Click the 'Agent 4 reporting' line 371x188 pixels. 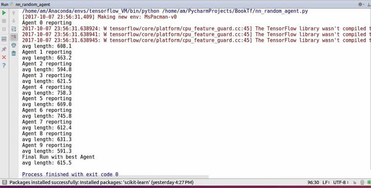pyautogui.click(x=46, y=87)
